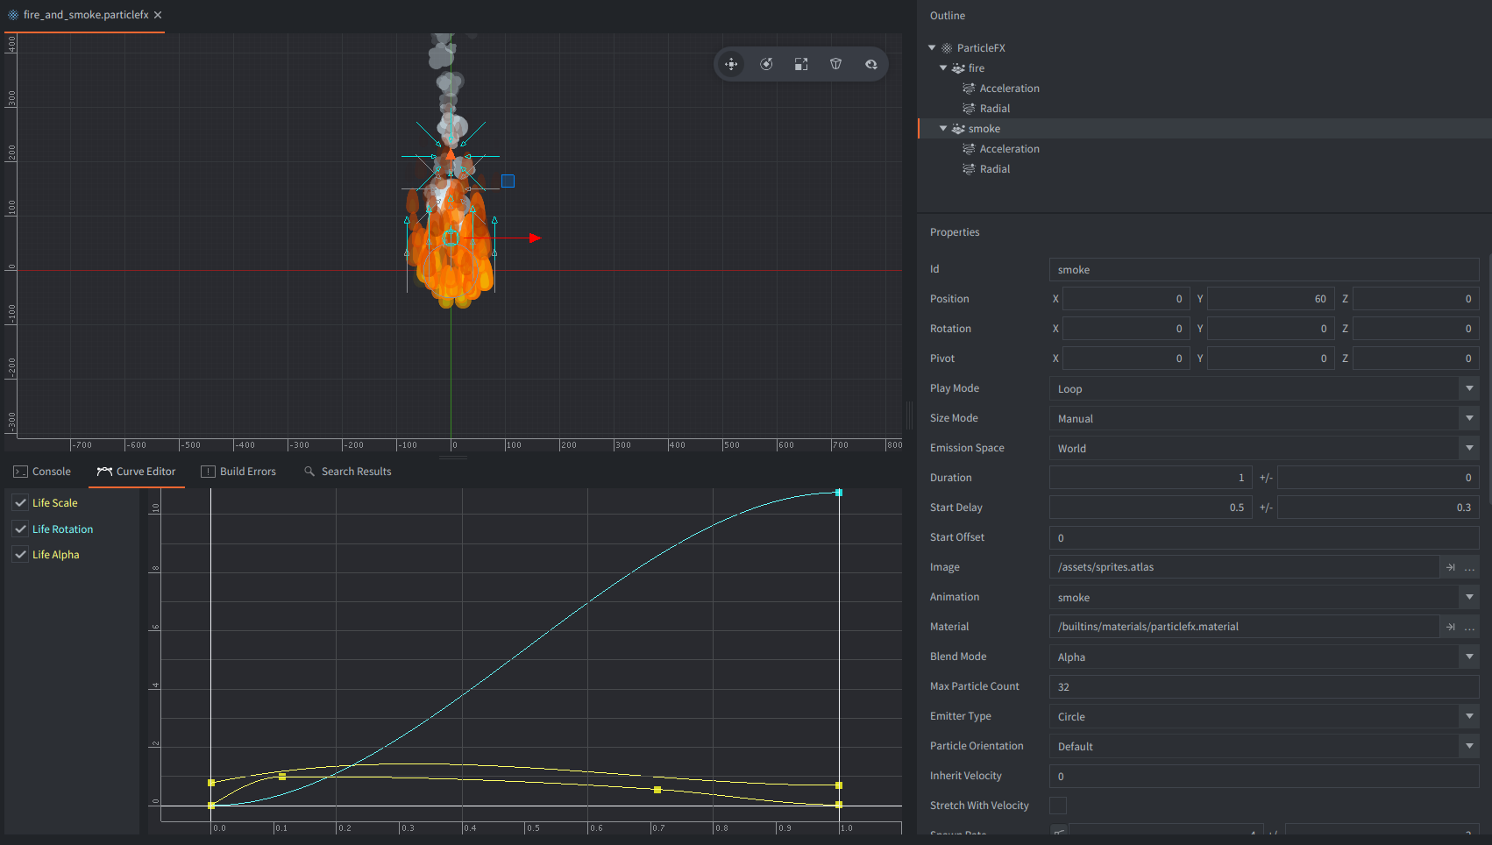The image size is (1492, 845).
Task: Select yellow curve control point near 0.1
Action: click(x=282, y=777)
